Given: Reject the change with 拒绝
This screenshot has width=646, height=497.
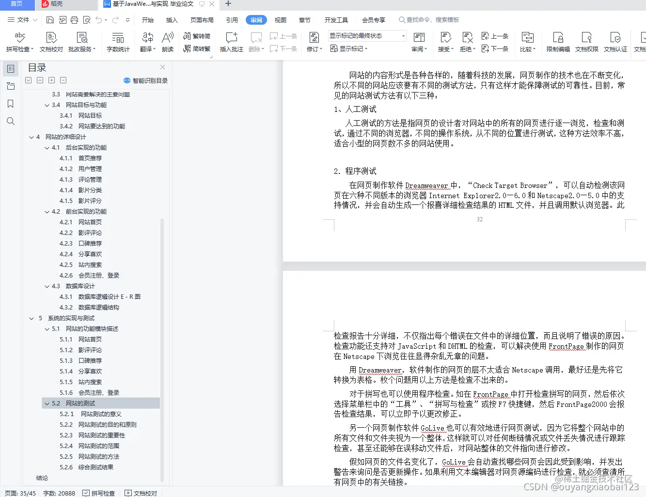Looking at the screenshot, I should pos(467,42).
